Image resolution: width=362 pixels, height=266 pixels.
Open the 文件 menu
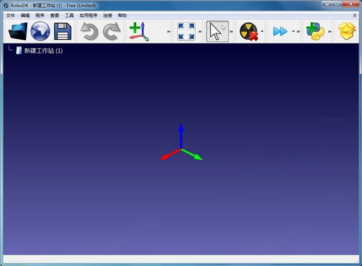pyautogui.click(x=10, y=15)
